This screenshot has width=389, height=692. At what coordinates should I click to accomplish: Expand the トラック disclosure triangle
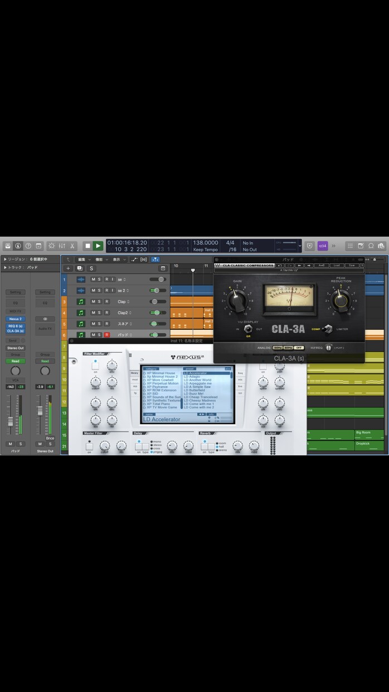[6, 267]
